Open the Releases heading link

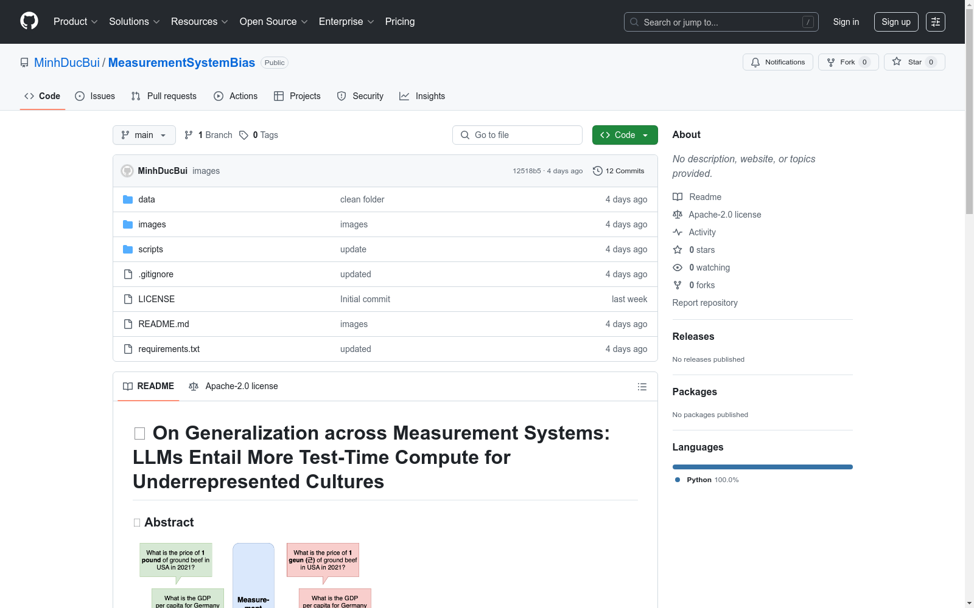coord(693,336)
